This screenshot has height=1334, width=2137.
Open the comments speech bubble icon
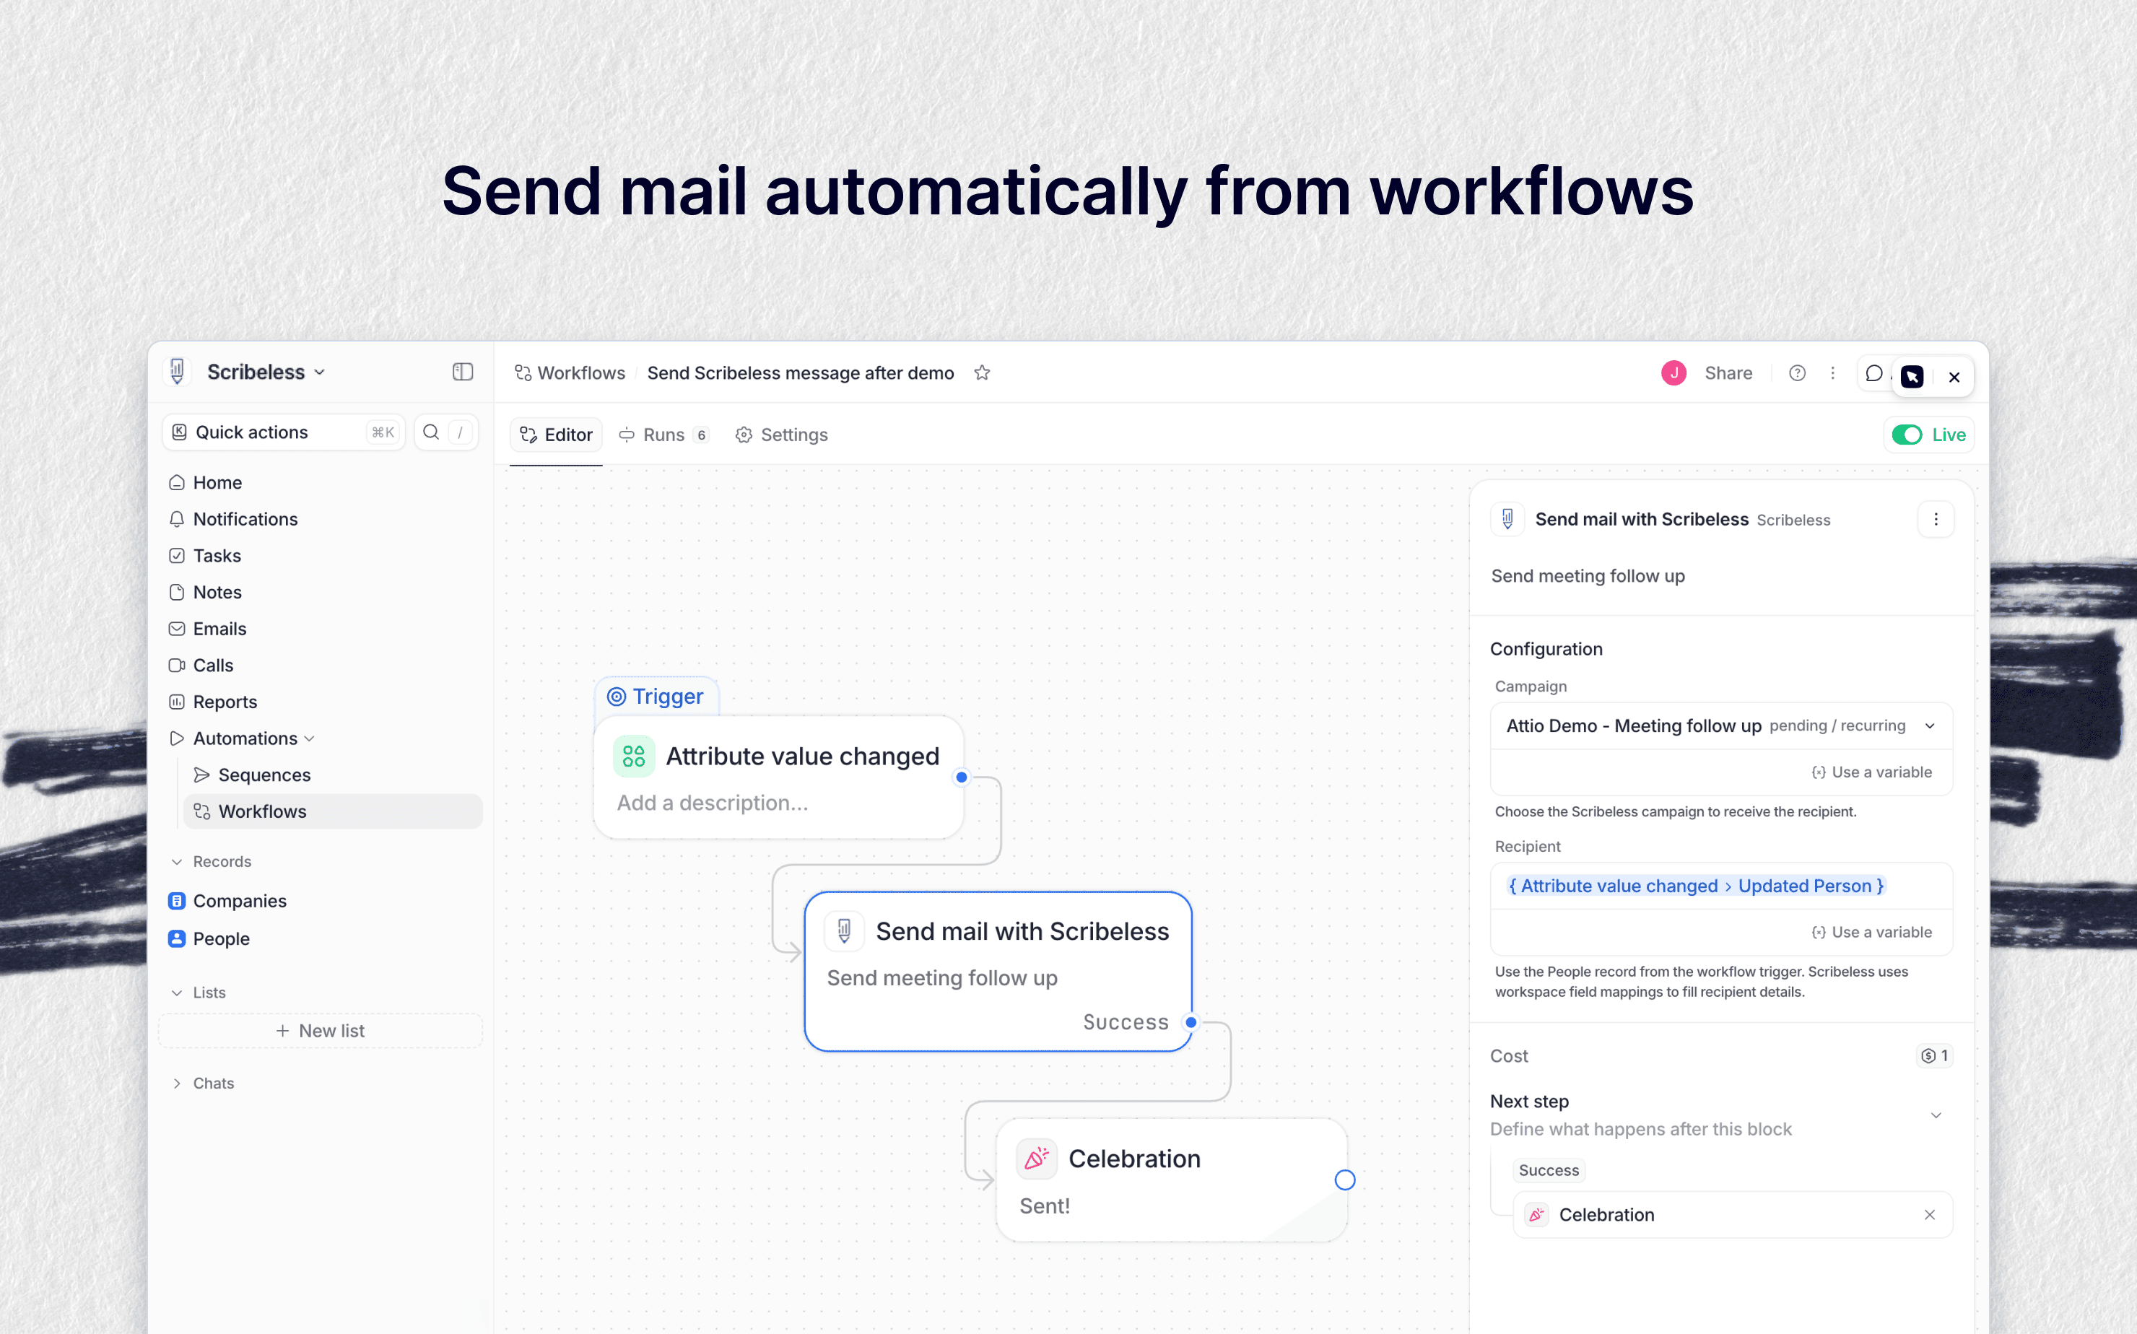(1874, 373)
